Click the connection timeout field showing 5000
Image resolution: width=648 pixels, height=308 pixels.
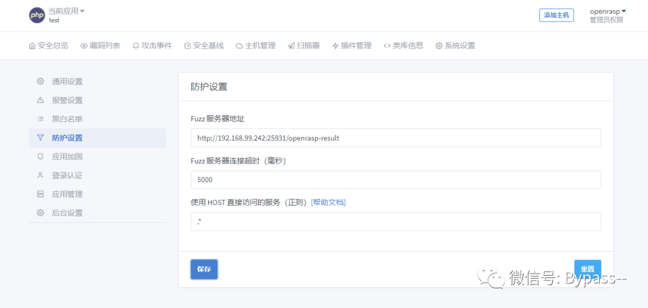point(395,180)
